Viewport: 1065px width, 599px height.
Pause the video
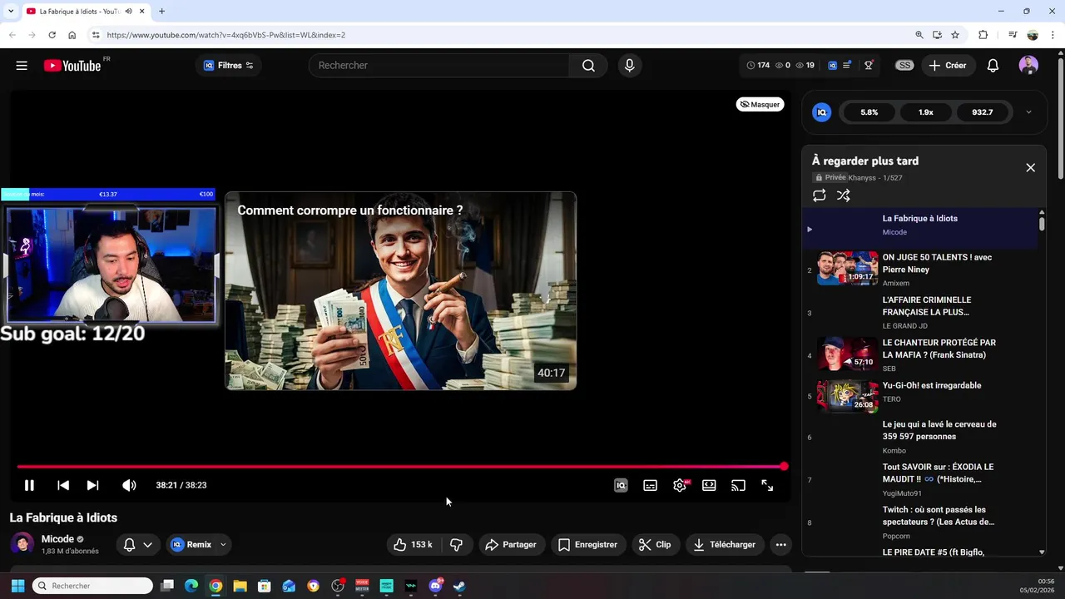tap(29, 485)
